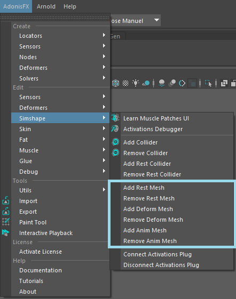Toggle the textured cube viewport icon
236x299 pixels.
[116, 83]
